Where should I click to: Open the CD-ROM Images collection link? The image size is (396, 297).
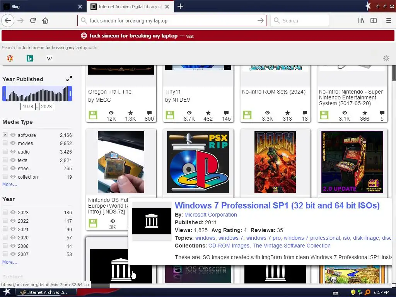229,246
